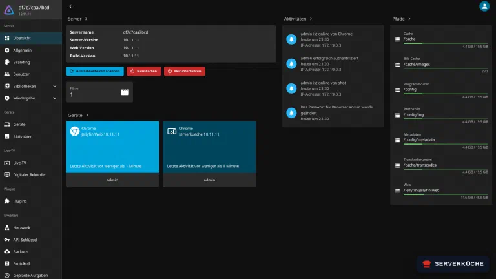Viewport: 496px width, 279px height.
Task: Click the Herunterfahren button
Action: coord(185,71)
